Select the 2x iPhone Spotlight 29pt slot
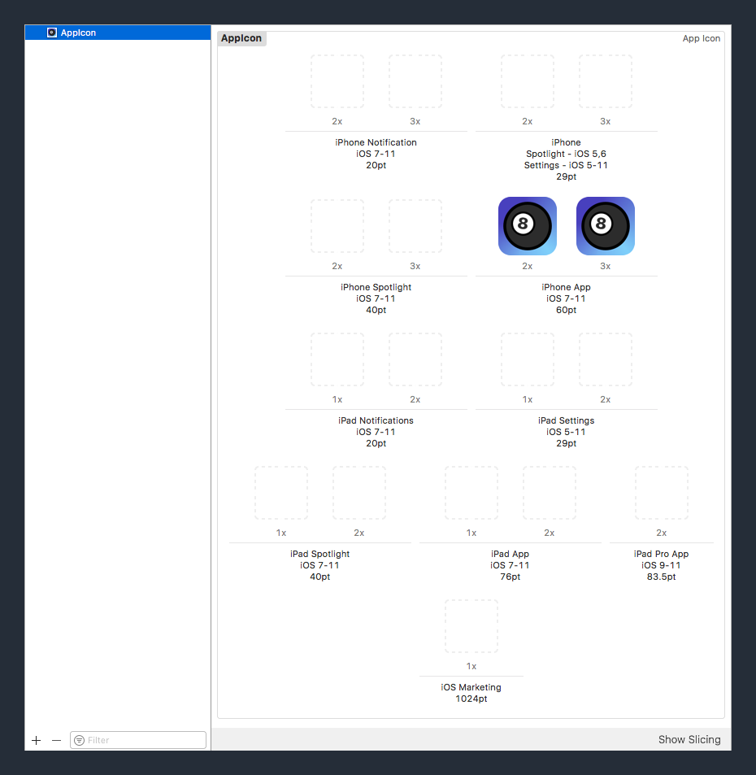This screenshot has width=756, height=775. tap(528, 81)
